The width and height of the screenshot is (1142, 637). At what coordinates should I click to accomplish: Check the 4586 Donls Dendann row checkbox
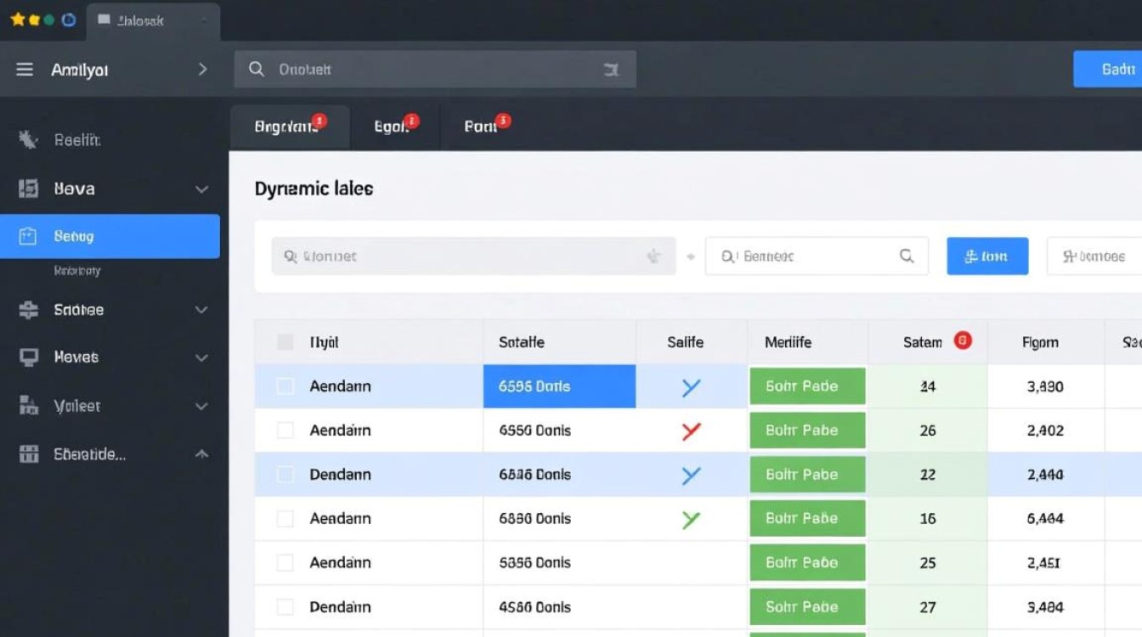285,607
